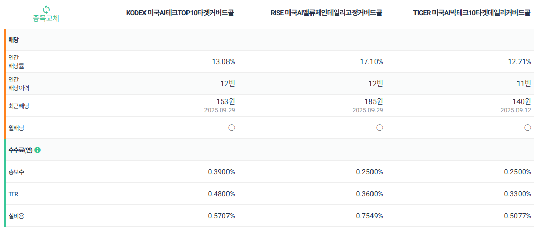539x227 pixels.
Task: Click the 185원 recent dividend value
Action: point(374,101)
